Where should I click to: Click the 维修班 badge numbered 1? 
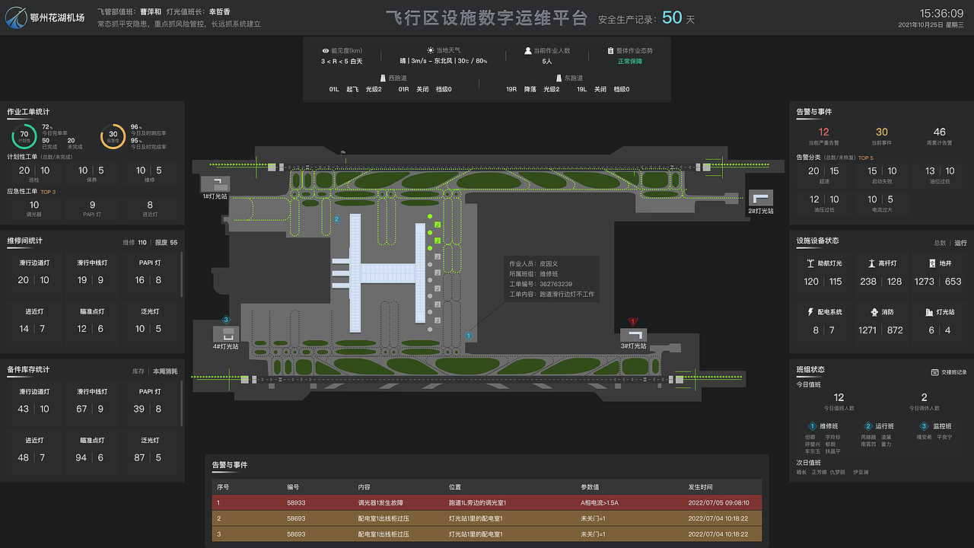pyautogui.click(x=813, y=426)
